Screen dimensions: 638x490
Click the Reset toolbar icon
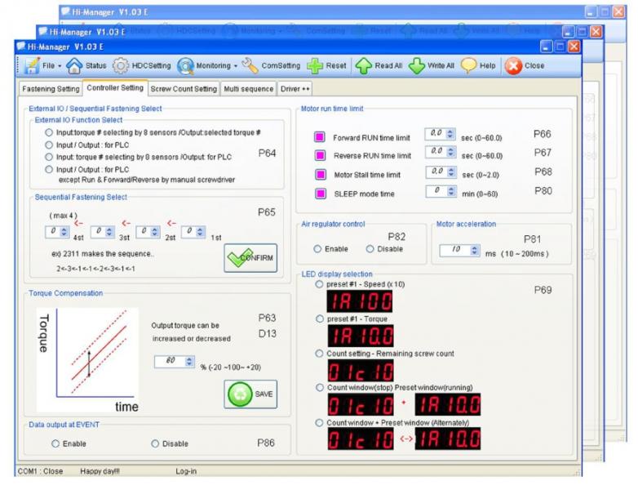tap(315, 66)
